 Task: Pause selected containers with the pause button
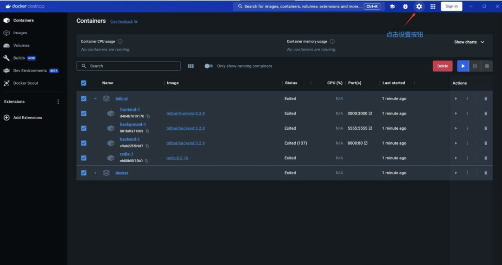click(475, 66)
